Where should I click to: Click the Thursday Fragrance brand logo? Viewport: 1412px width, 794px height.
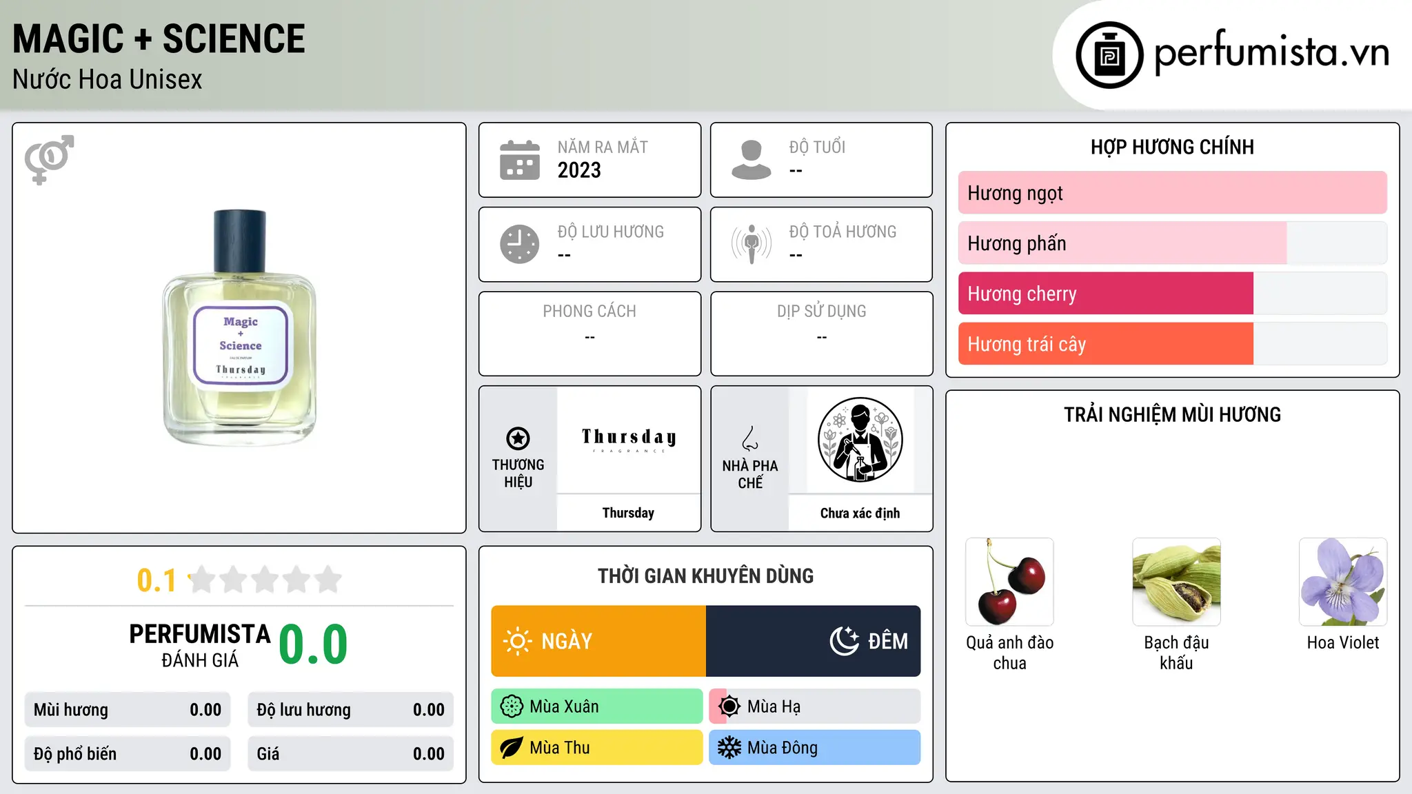628,440
